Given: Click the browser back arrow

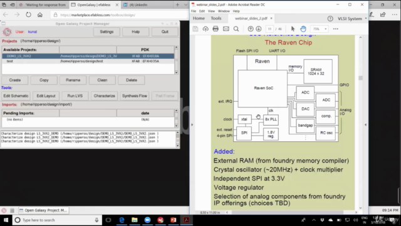Looking at the screenshot, I should point(6,15).
